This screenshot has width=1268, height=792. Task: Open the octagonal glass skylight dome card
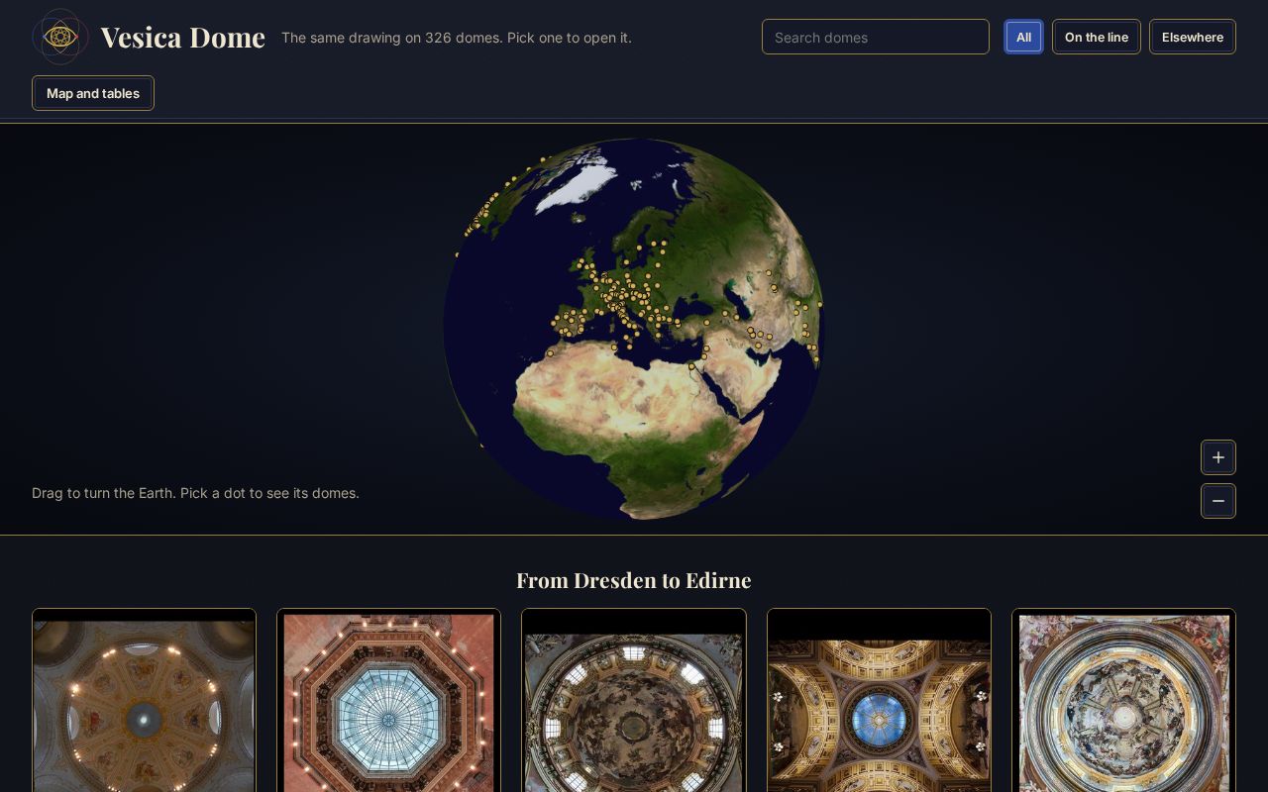tap(388, 700)
